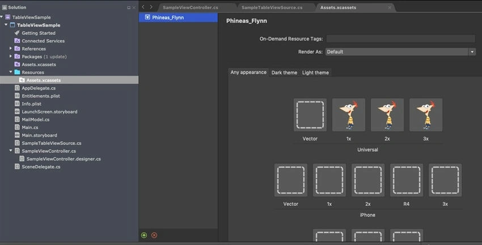Image resolution: width=482 pixels, height=245 pixels.
Task: Collapse the Resources folder
Action: 11,72
